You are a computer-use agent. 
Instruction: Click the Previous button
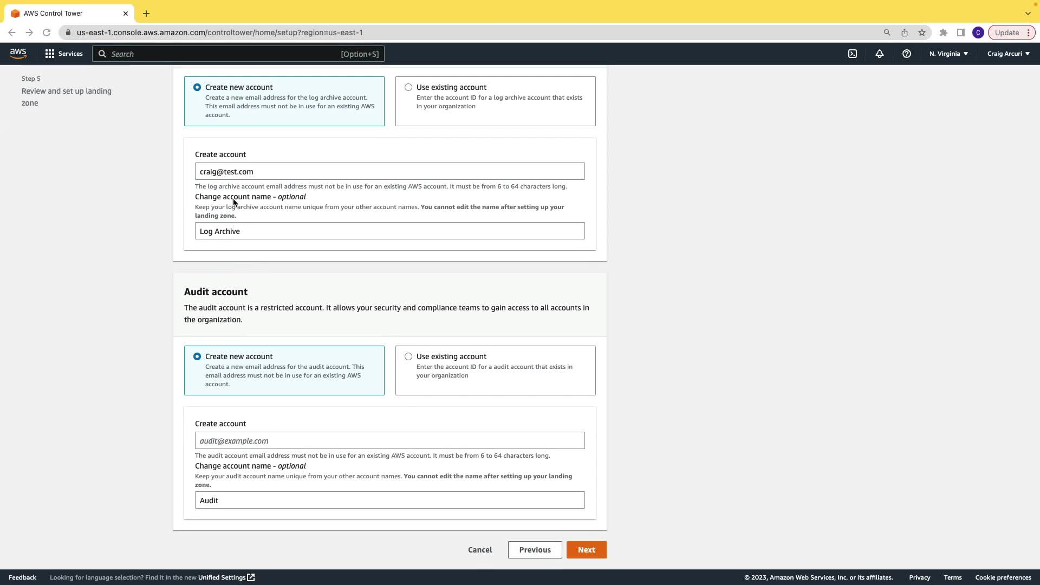click(535, 550)
